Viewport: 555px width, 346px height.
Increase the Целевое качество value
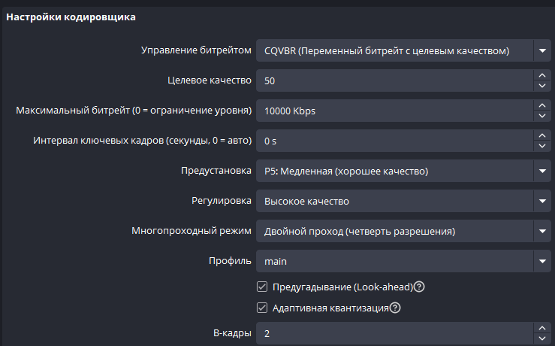click(x=543, y=75)
